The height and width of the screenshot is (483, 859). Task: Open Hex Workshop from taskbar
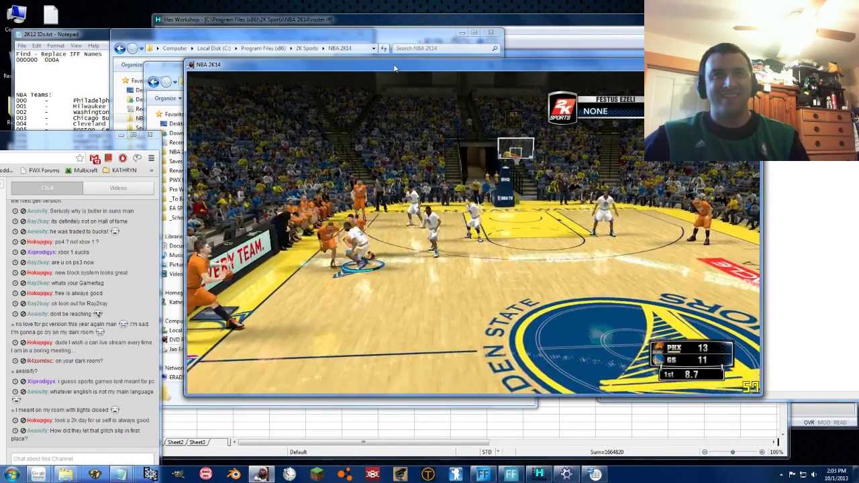pos(539,475)
